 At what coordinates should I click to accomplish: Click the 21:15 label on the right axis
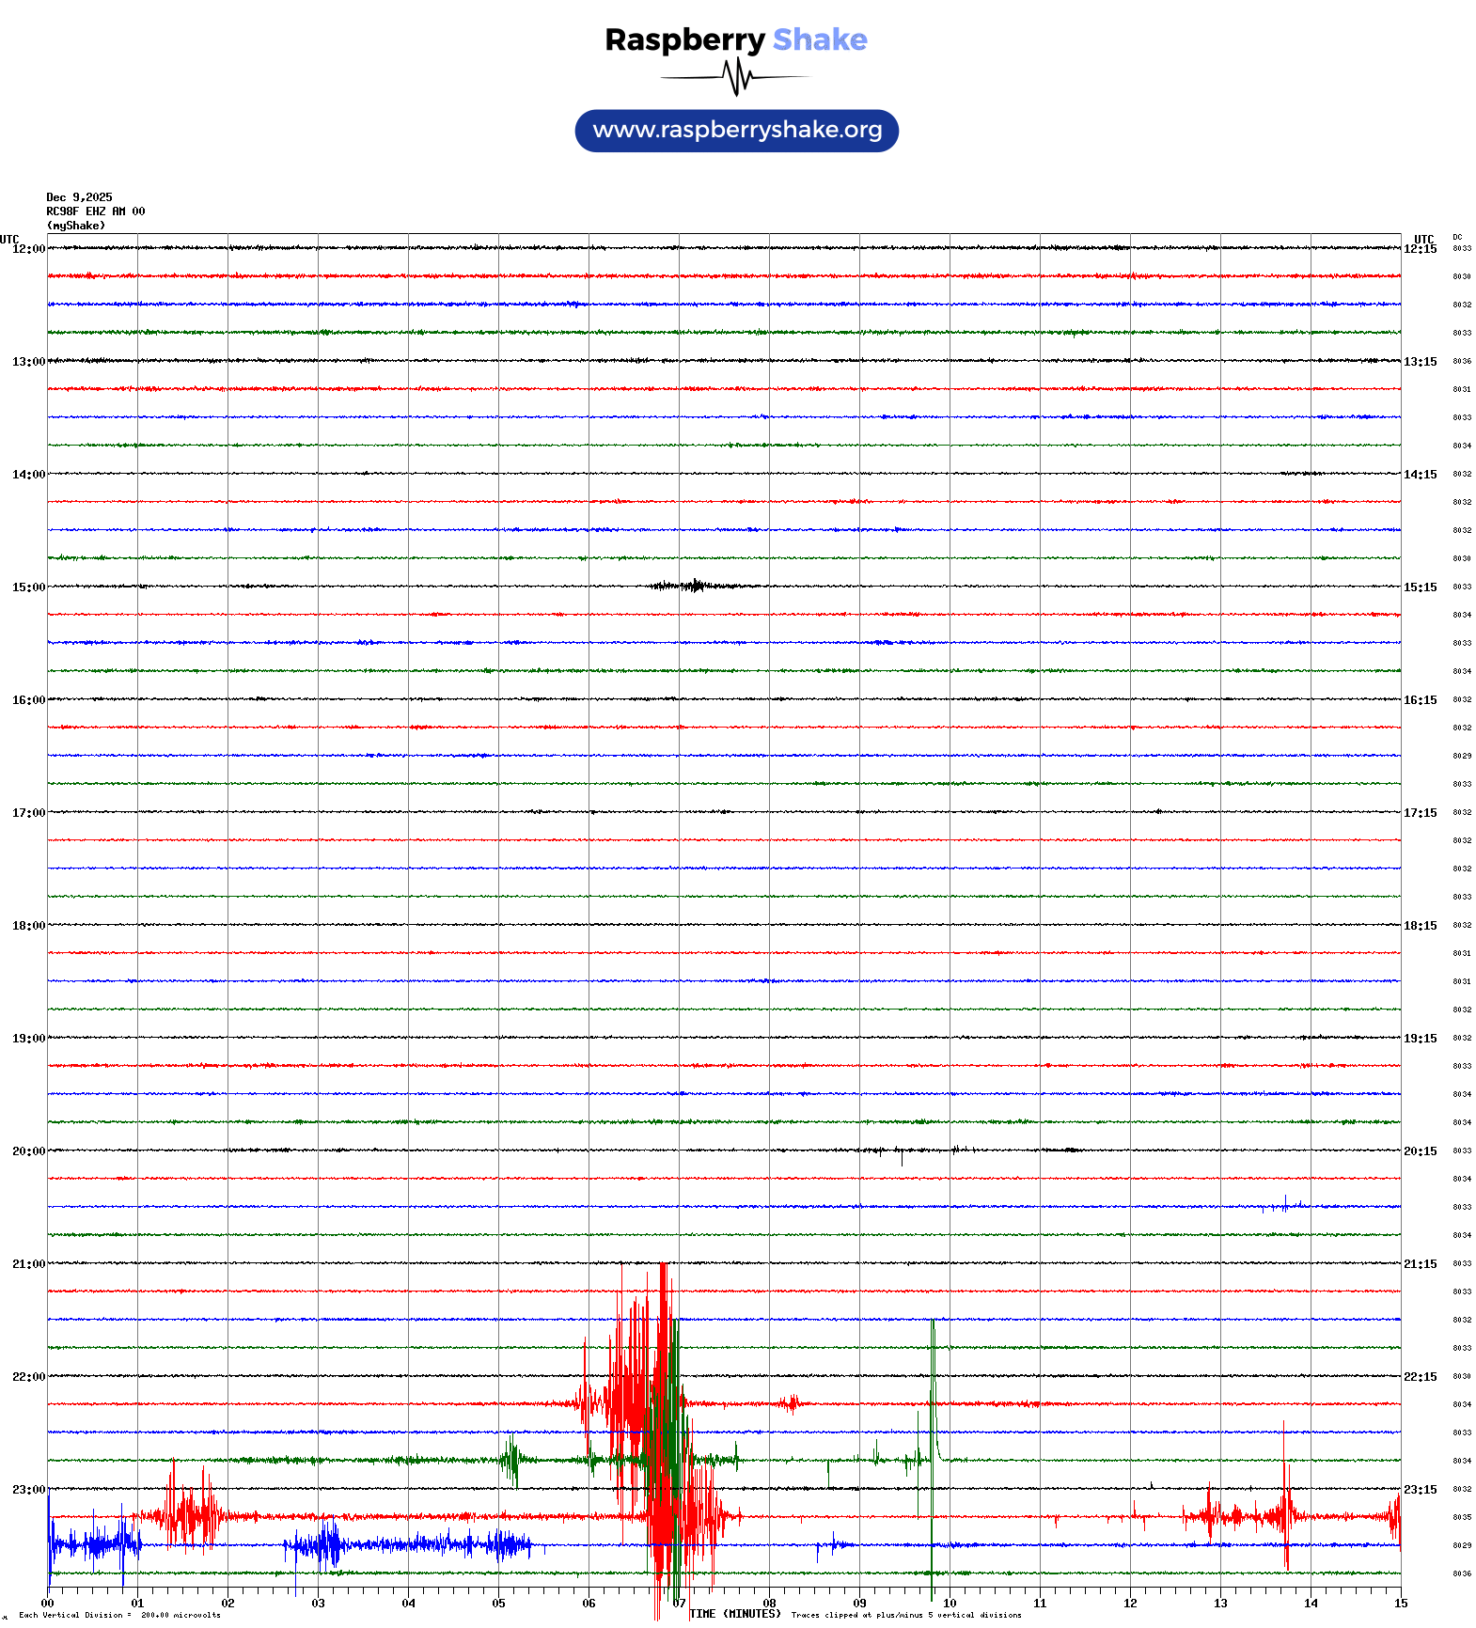[x=1420, y=1264]
